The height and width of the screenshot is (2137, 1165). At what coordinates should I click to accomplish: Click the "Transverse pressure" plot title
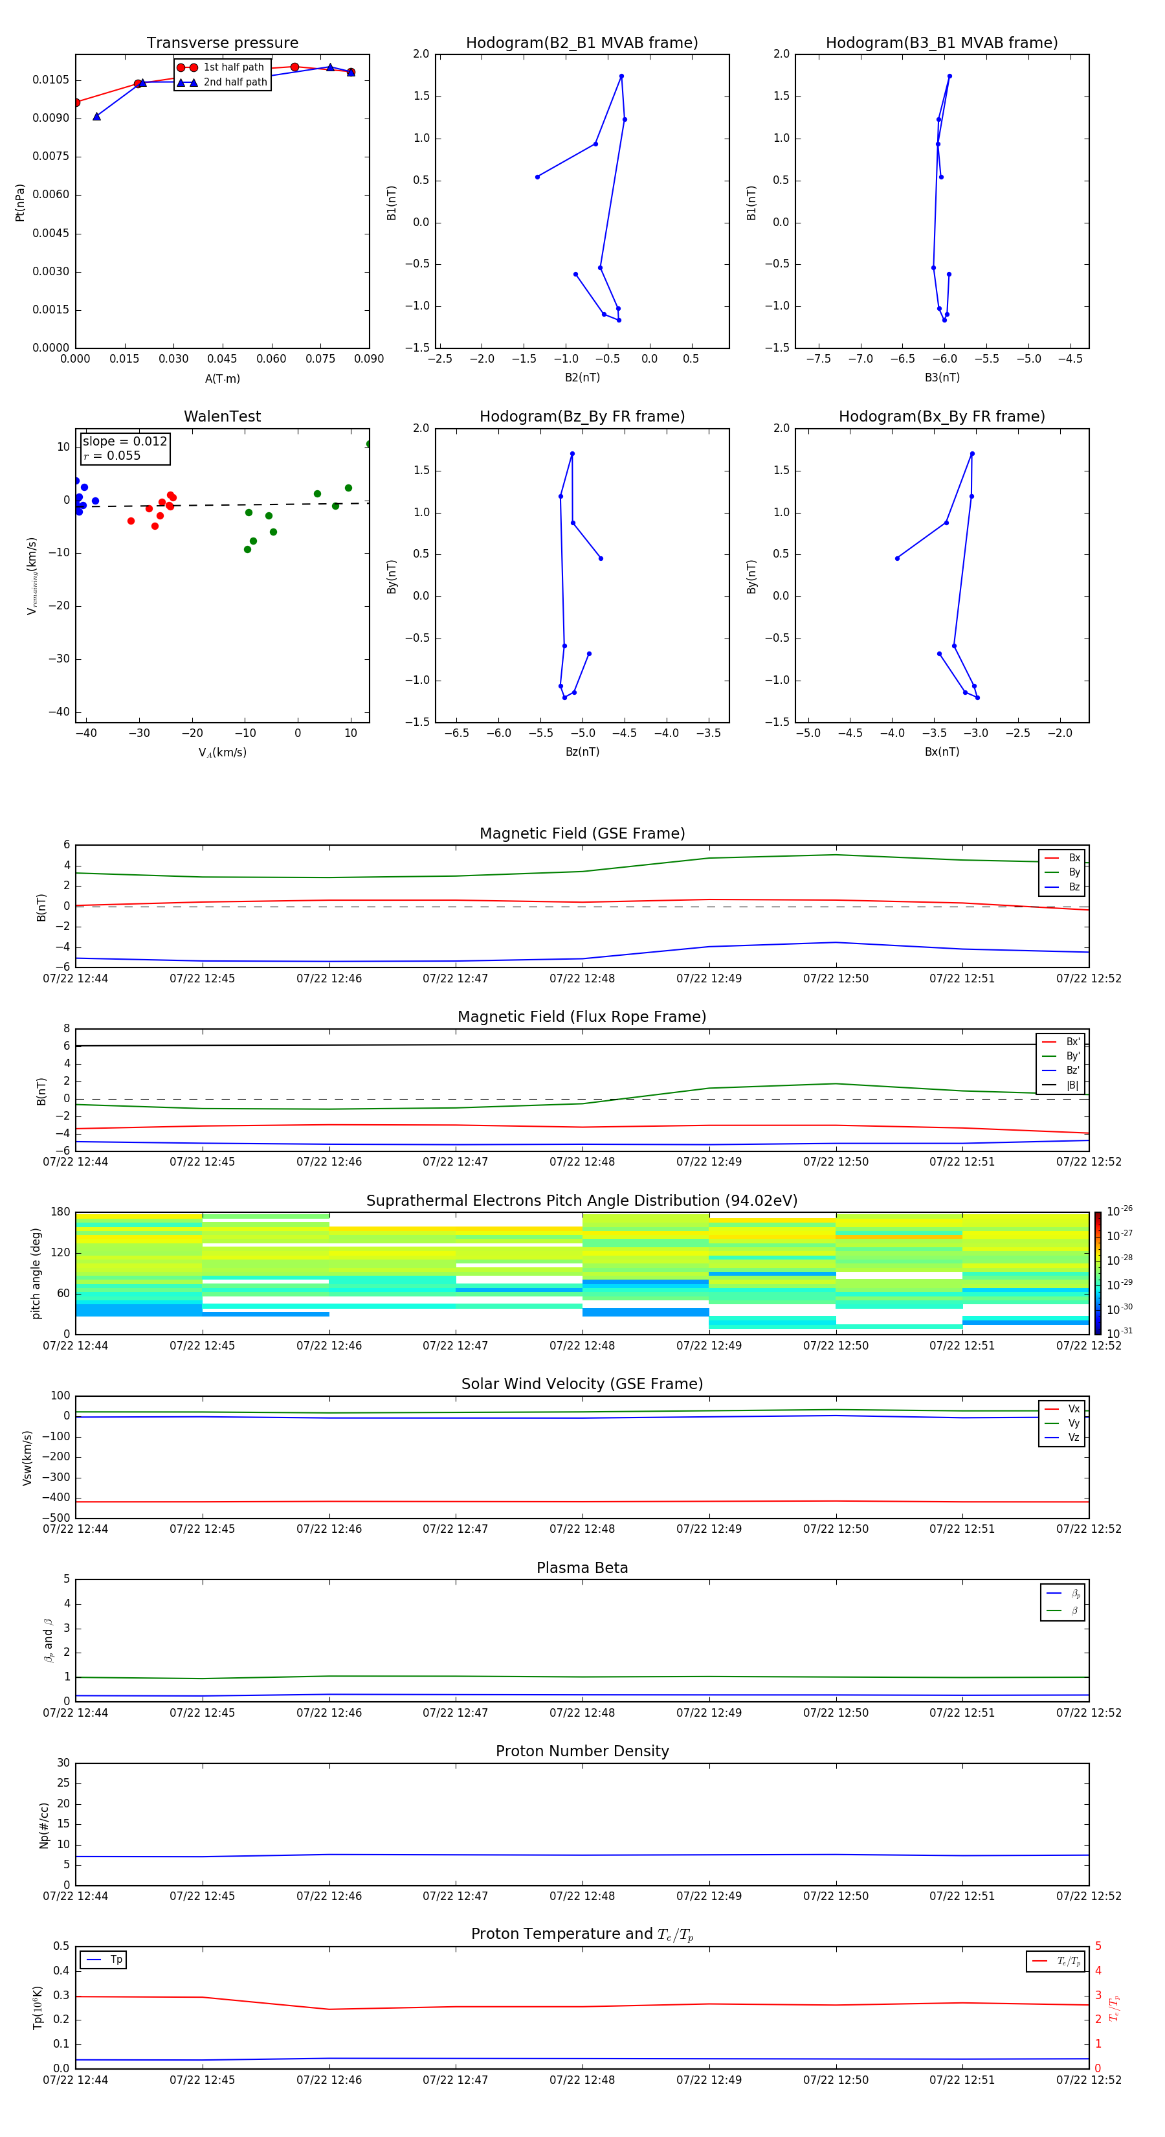point(222,43)
